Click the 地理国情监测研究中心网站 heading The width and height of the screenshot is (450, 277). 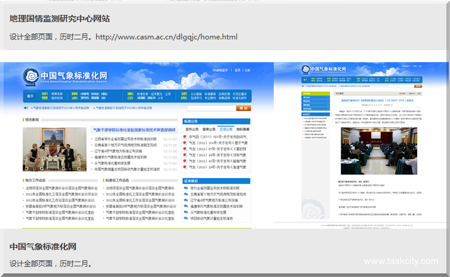60,19
